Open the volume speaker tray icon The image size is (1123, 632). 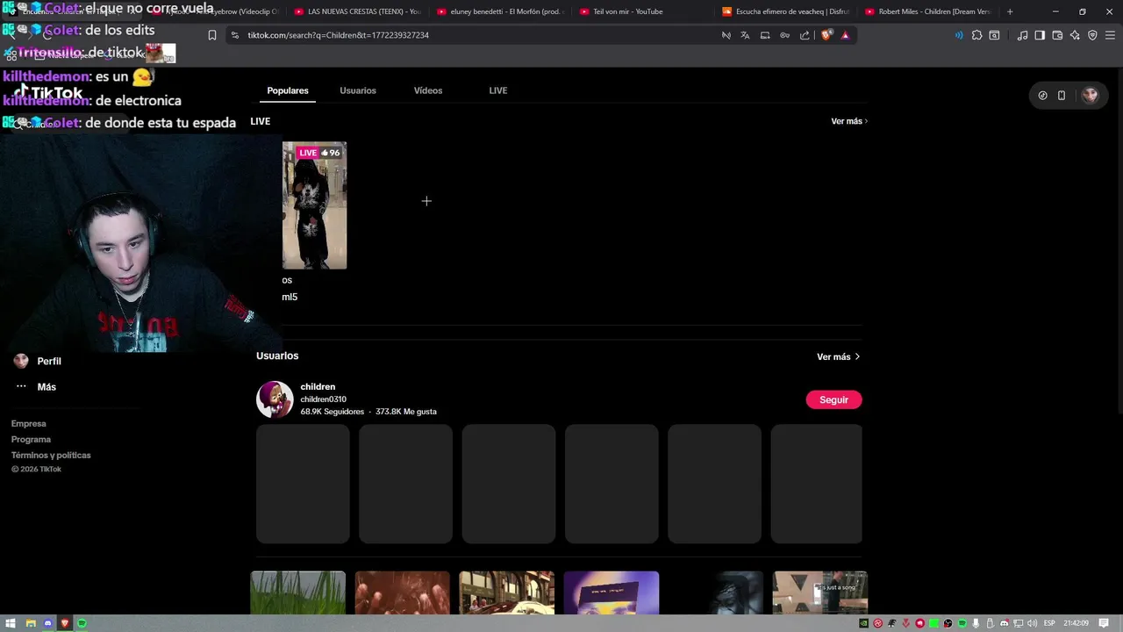tap(1033, 623)
